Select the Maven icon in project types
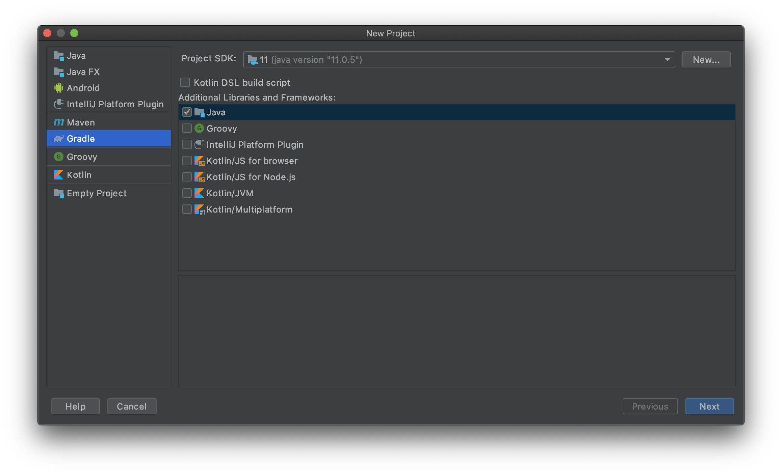Viewport: 782px width, 475px height. tap(59, 122)
